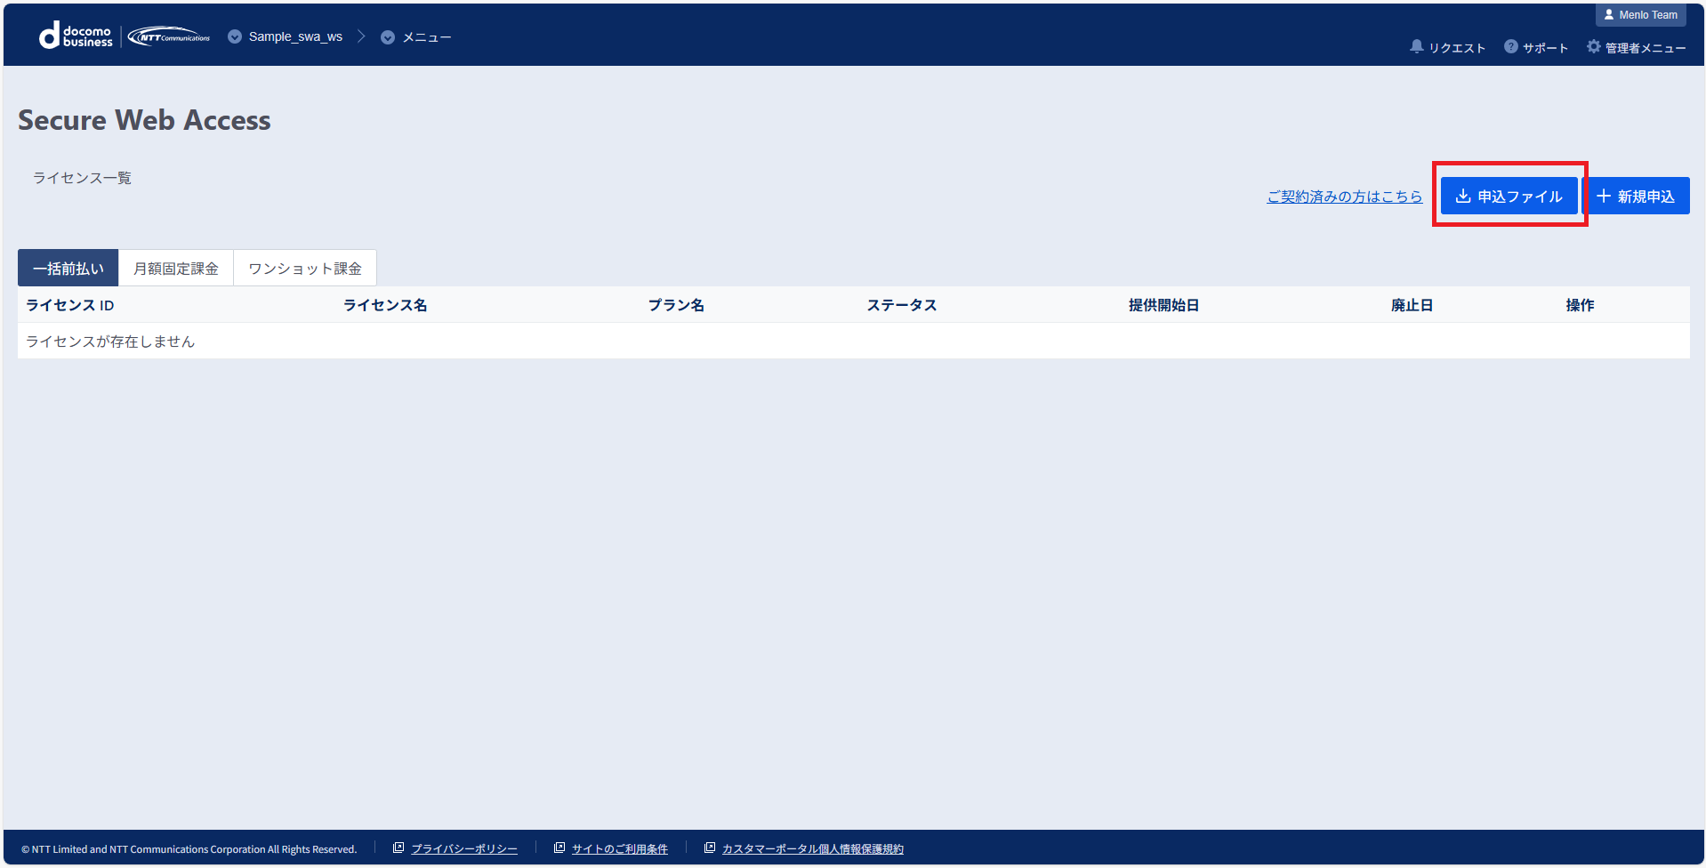
Task: Click the external link icon before サイトのご利用条件
Action: (559, 848)
